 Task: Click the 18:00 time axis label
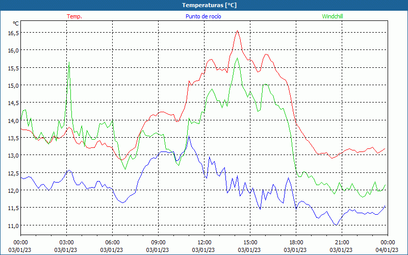[x=296, y=242]
